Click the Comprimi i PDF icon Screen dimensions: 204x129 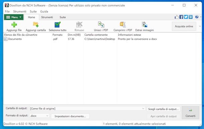coord(123,25)
